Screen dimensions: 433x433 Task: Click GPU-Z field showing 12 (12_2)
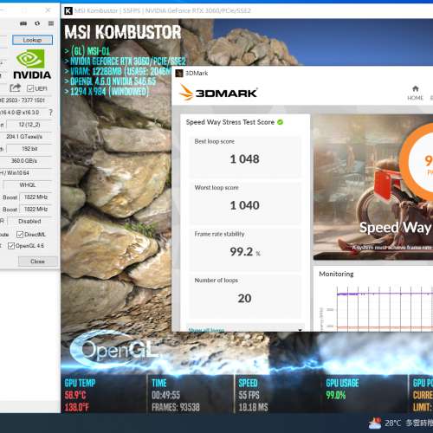point(29,125)
